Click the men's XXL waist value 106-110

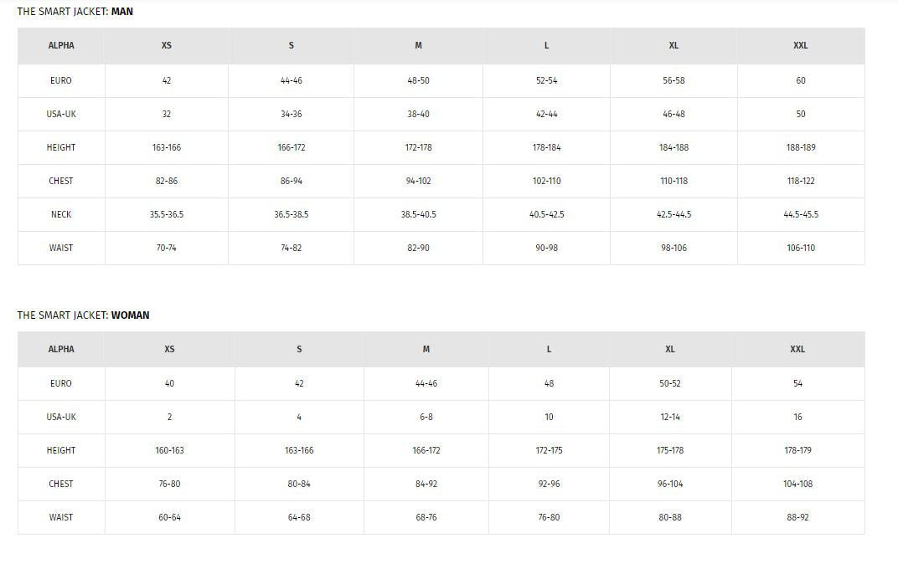point(800,249)
